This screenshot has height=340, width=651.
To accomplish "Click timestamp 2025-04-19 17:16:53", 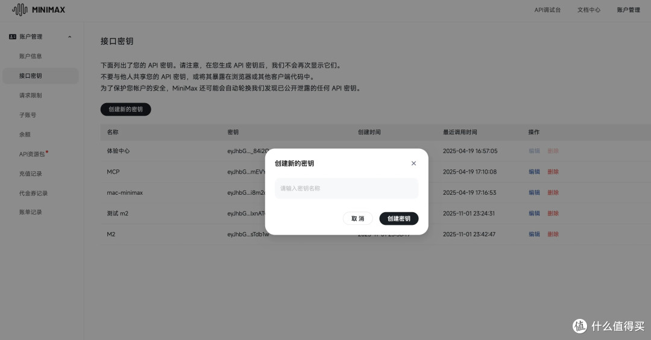I will coord(470,192).
